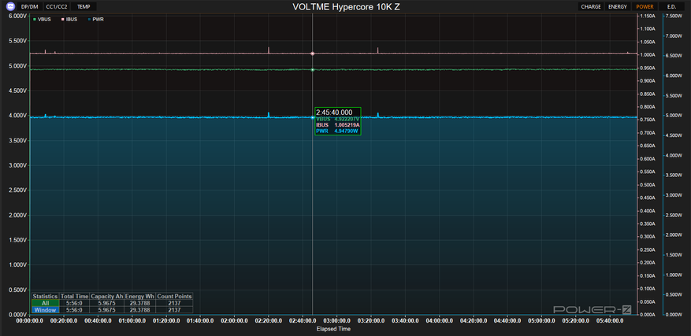Click the 5.000W power axis label
This screenshot has height=336, width=691.
click(675, 116)
